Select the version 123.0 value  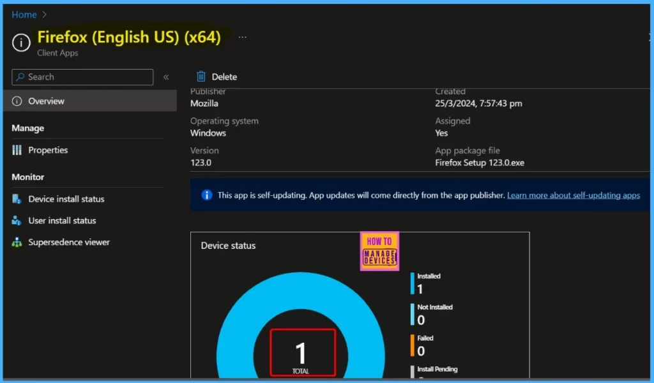(201, 163)
